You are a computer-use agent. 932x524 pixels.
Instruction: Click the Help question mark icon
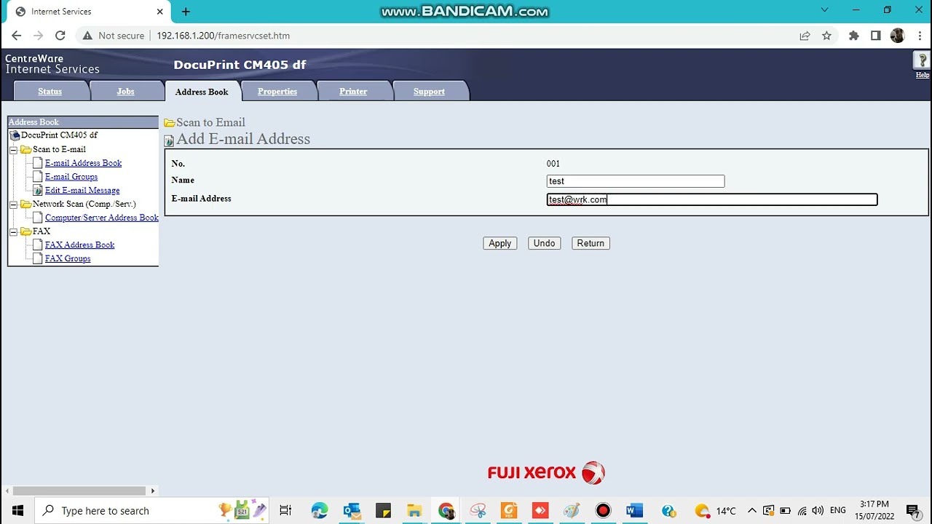(x=922, y=61)
